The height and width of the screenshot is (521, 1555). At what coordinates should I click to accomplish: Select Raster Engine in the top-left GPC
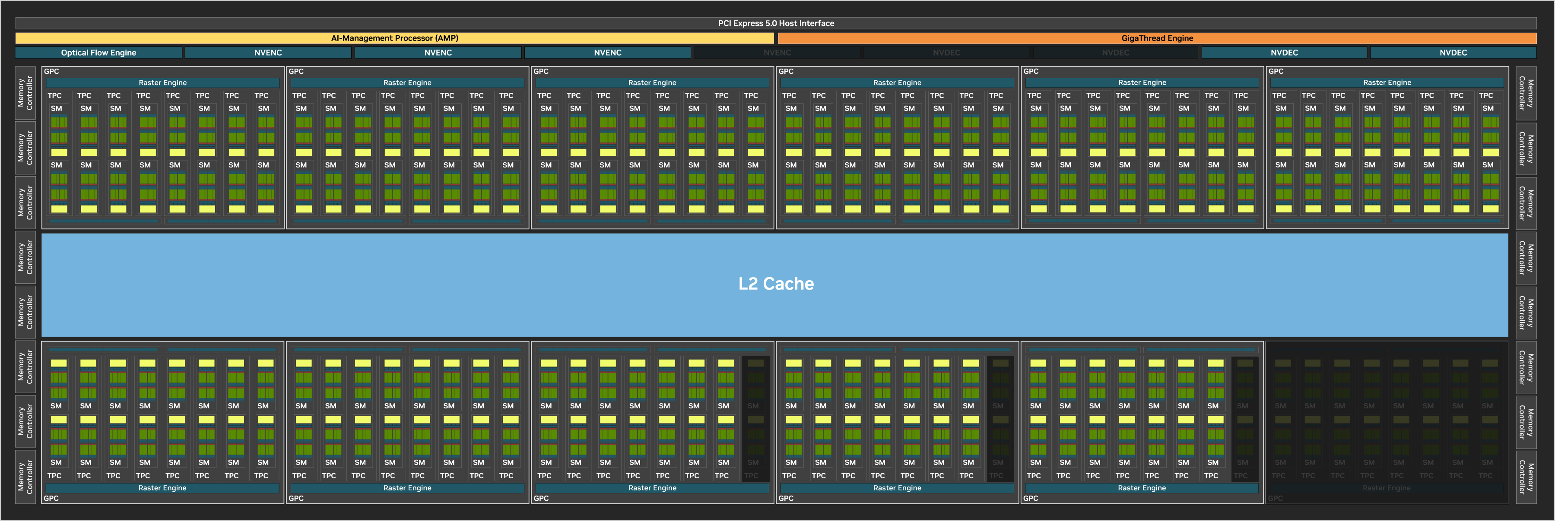click(162, 82)
